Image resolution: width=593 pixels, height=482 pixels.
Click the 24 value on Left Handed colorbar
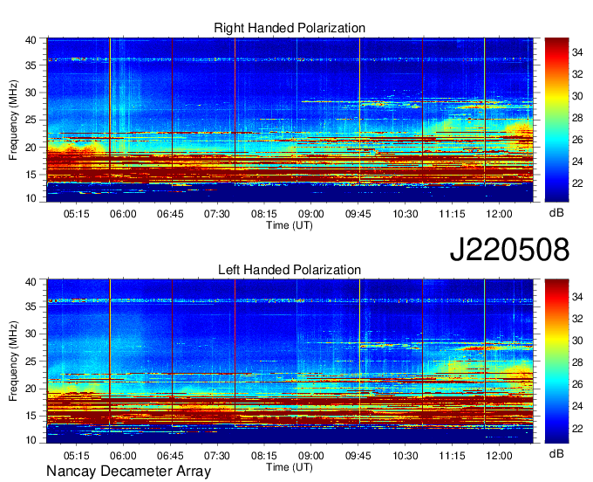[577, 406]
